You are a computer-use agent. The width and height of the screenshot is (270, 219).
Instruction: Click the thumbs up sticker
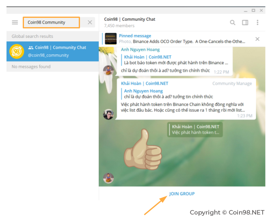click(x=143, y=150)
